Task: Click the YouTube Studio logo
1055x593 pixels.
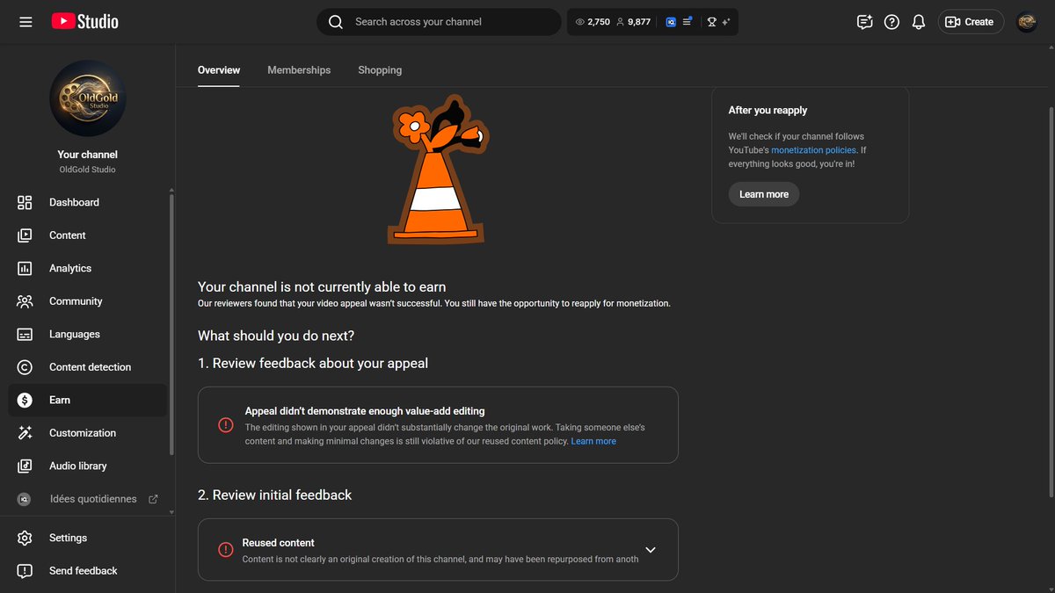Action: click(84, 22)
